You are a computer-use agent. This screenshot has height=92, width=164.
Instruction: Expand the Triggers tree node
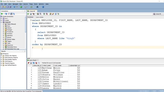tap(3, 41)
